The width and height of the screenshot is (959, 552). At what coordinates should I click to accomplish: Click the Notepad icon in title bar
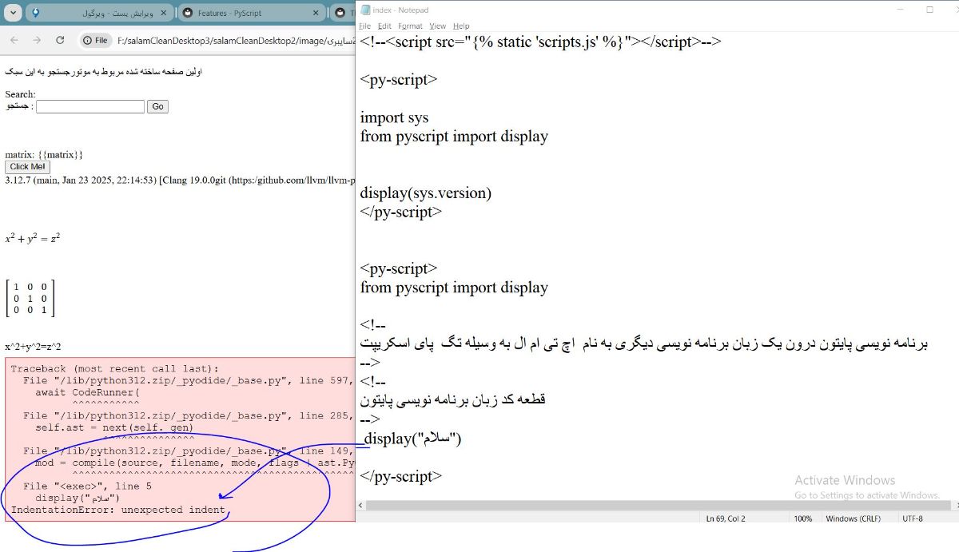pos(365,10)
